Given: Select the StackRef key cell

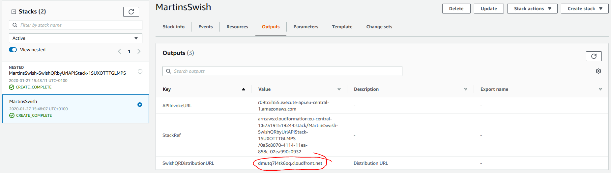Looking at the screenshot, I should point(172,135).
